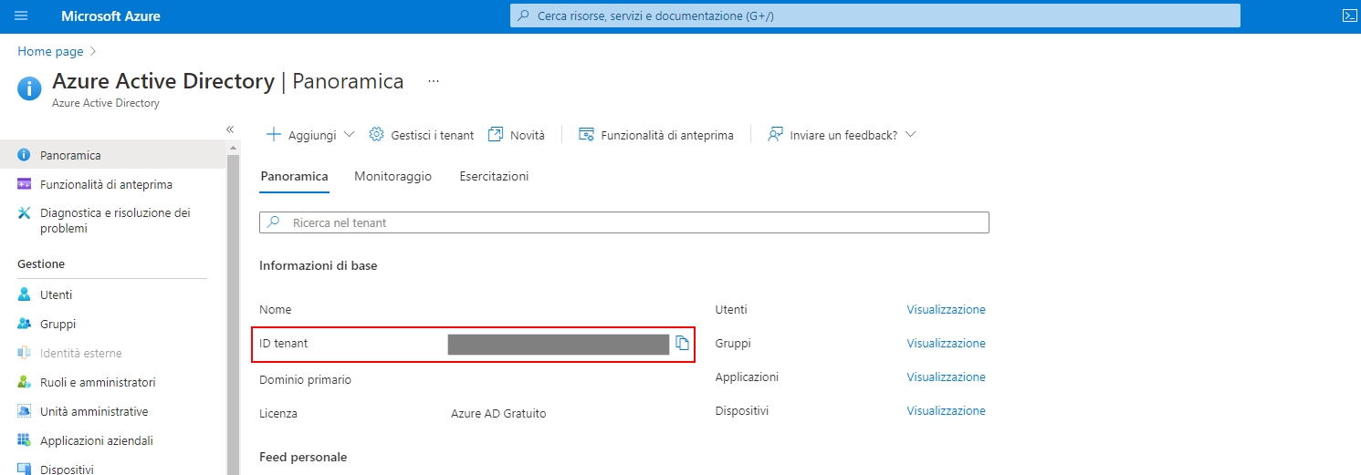The width and height of the screenshot is (1361, 475).
Task: Open Funzionalità di anteprima in toolbar
Action: pos(656,135)
